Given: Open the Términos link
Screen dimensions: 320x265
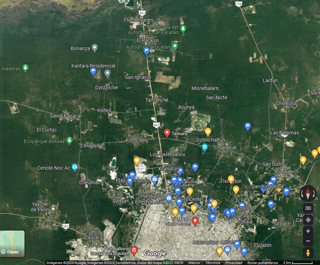Looking at the screenshot, I should click(x=213, y=263).
